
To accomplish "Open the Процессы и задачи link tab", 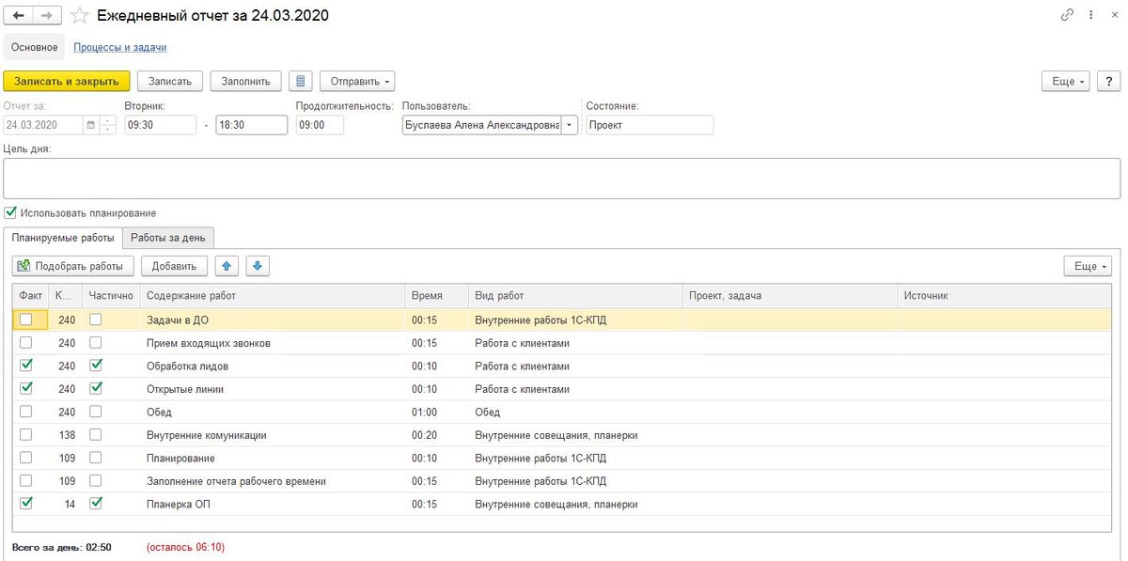I will (x=120, y=47).
